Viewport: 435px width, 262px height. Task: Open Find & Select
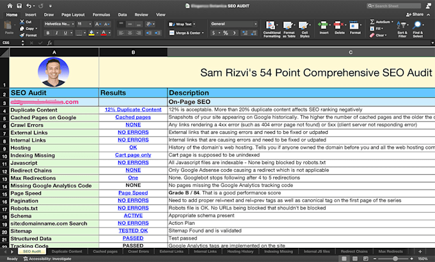click(x=418, y=29)
